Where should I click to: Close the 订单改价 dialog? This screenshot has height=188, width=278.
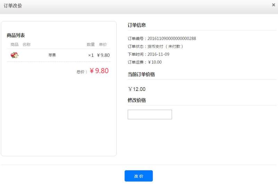[x=273, y=5]
